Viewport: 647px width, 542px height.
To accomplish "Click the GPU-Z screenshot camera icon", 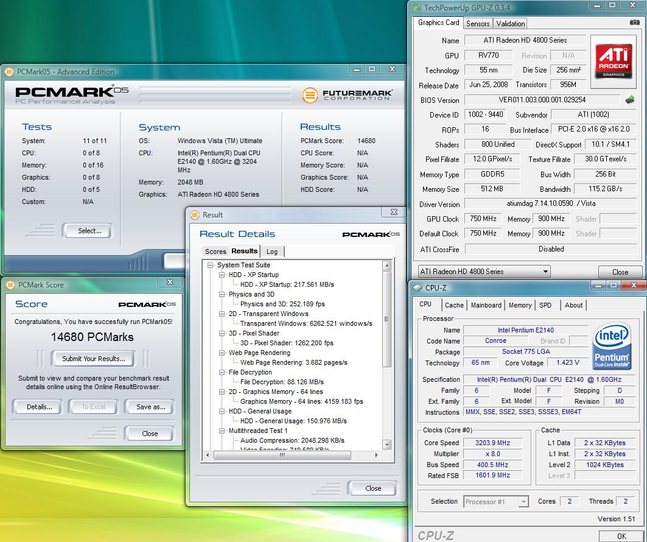I will (634, 23).
